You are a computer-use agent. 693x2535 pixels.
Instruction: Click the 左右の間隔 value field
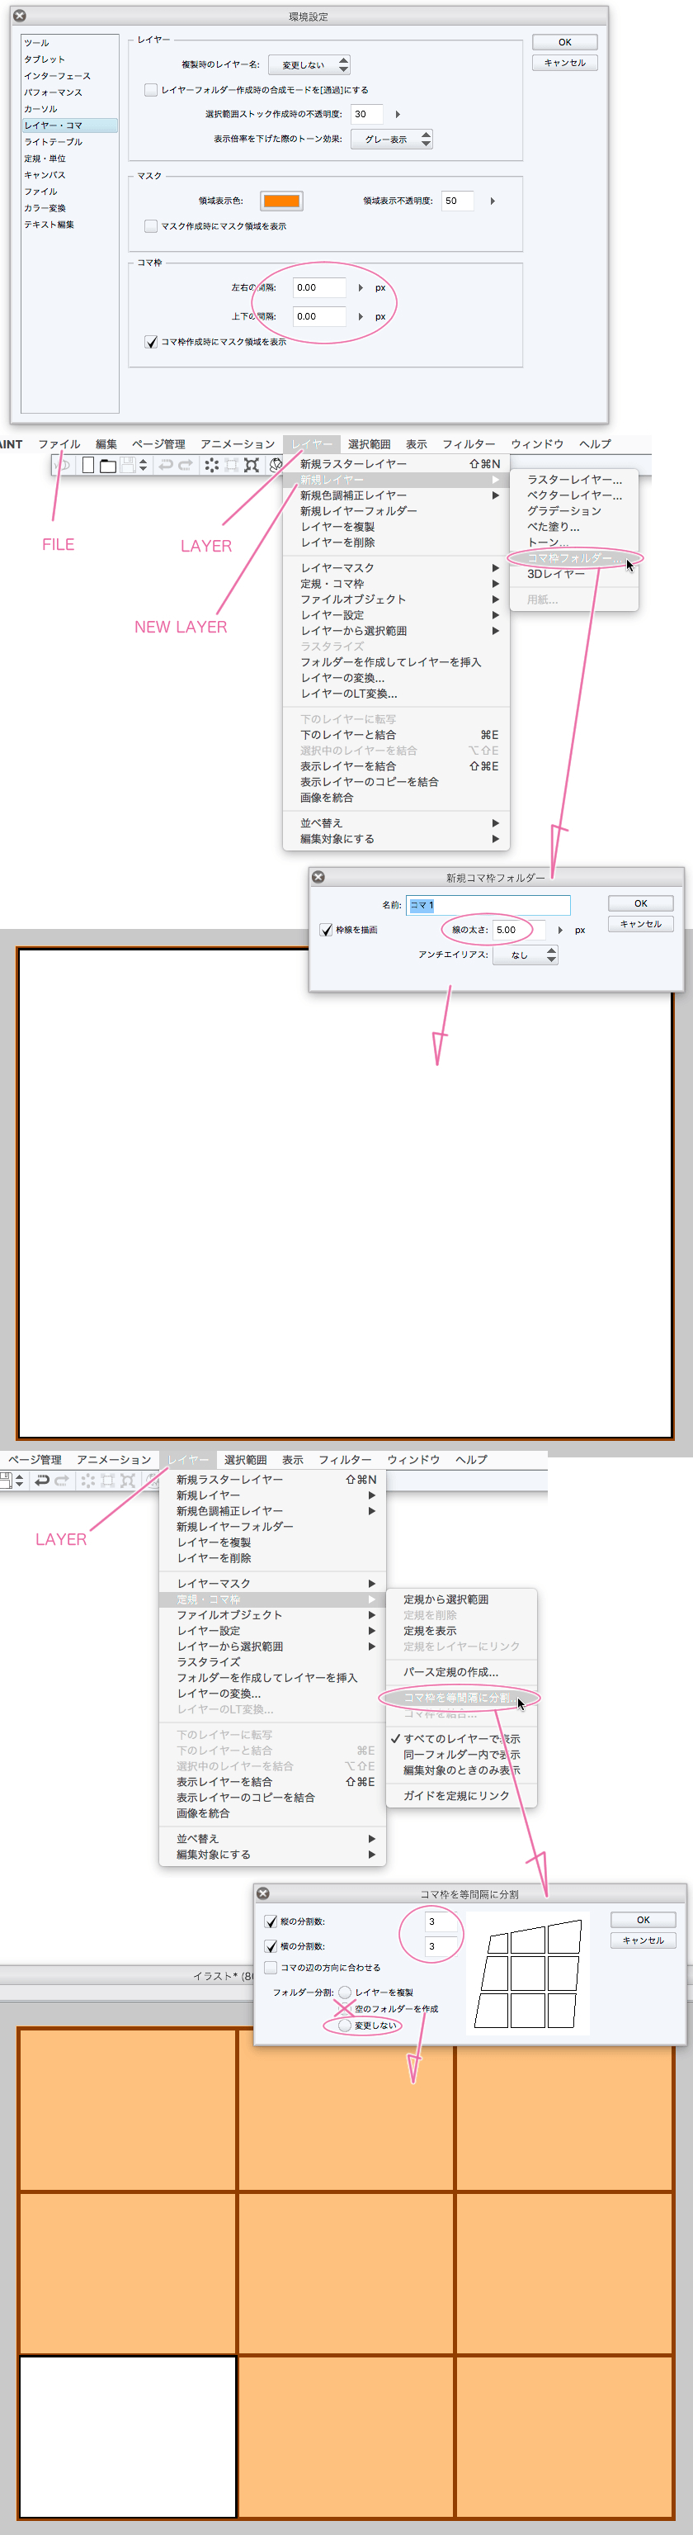pyautogui.click(x=319, y=288)
